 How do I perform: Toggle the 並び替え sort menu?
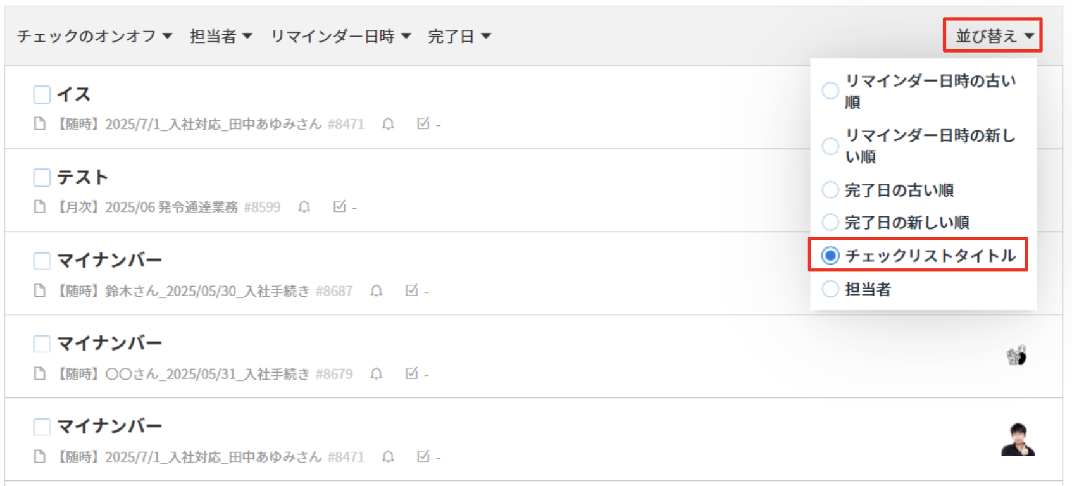(992, 35)
